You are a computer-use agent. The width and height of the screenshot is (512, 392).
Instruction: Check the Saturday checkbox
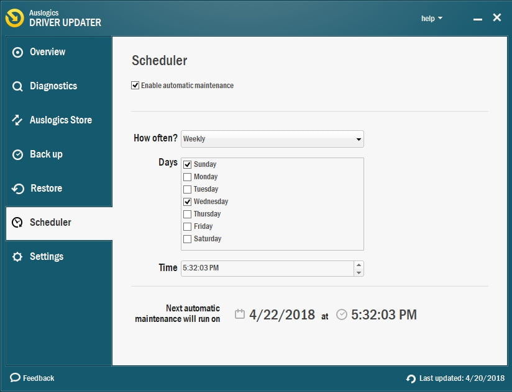click(188, 239)
